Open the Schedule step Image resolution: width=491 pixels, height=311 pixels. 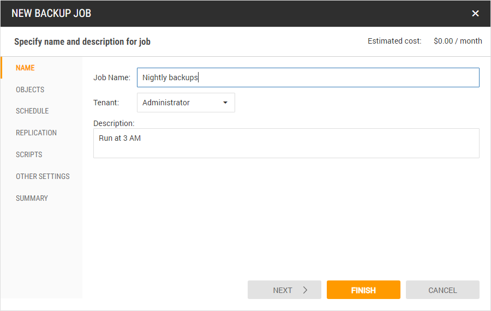coord(32,111)
